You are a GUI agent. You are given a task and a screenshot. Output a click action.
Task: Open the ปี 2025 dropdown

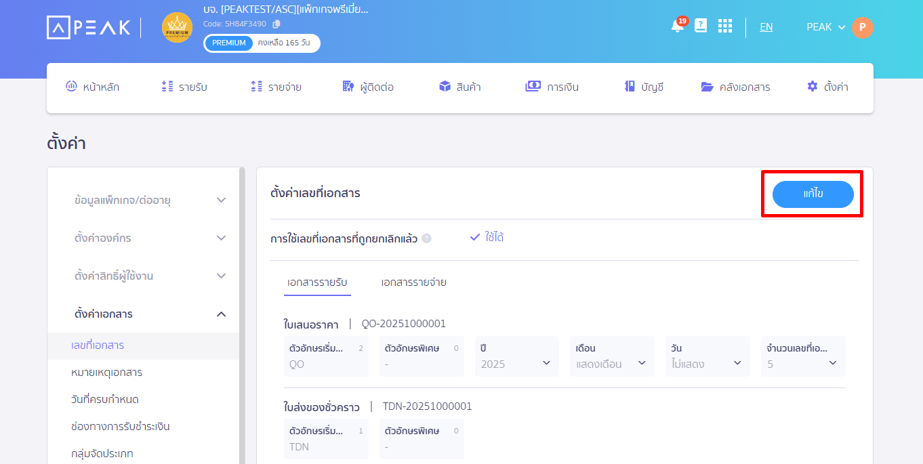(x=516, y=363)
